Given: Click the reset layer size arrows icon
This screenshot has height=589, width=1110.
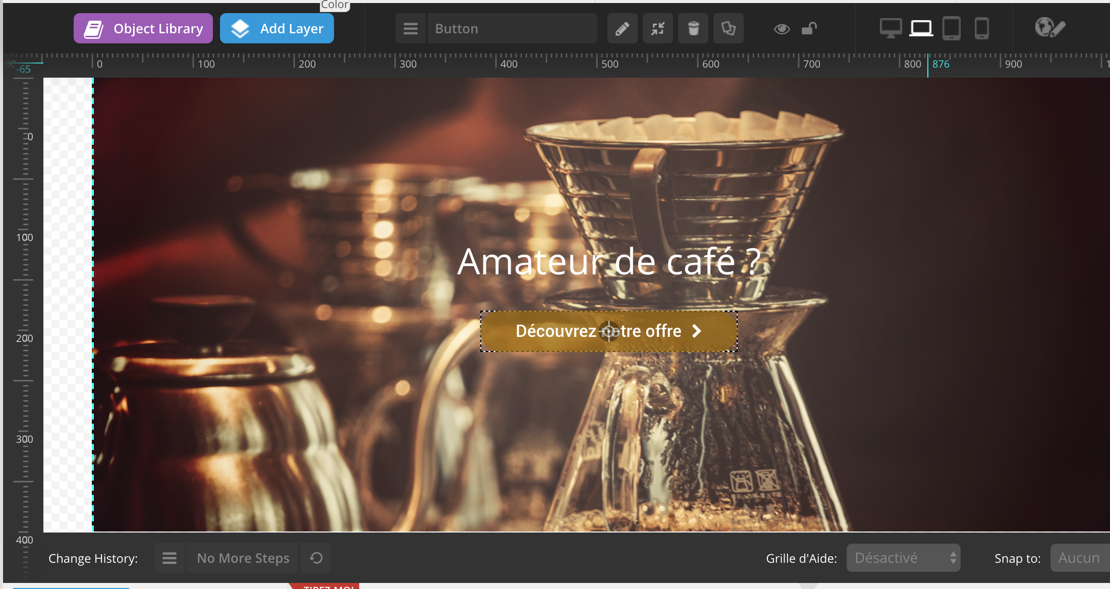Looking at the screenshot, I should pos(657,29).
